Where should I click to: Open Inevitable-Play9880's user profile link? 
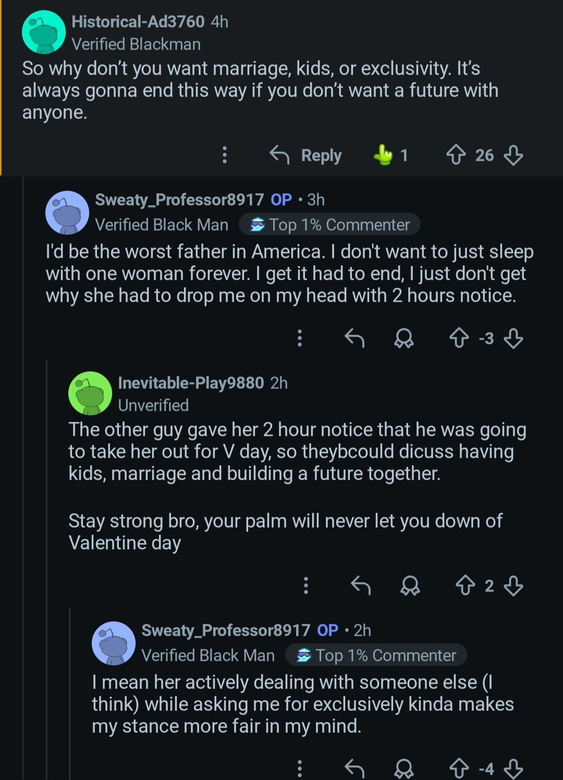pos(191,383)
